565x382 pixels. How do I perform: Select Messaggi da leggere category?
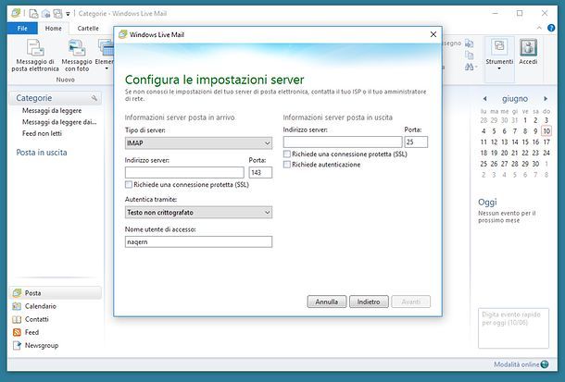point(52,110)
